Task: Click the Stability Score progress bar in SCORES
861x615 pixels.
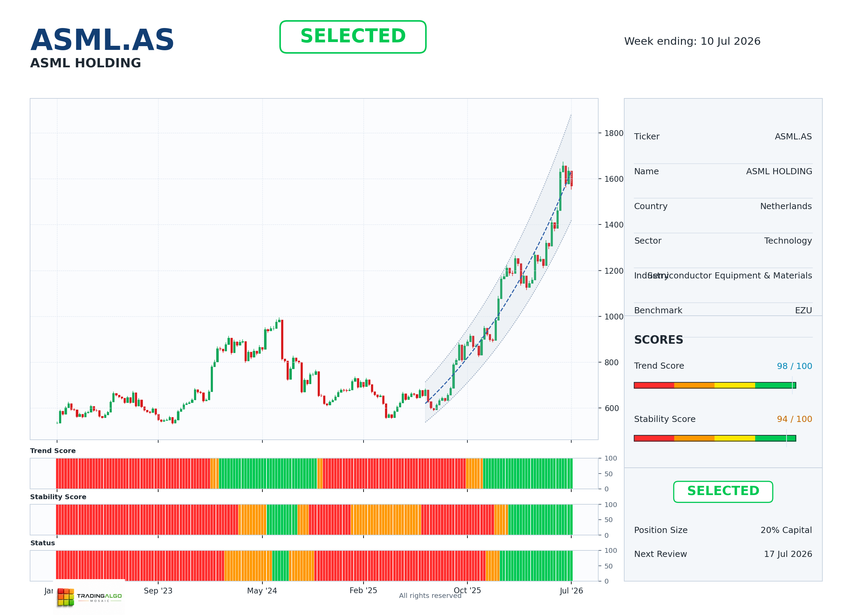Action: (715, 438)
